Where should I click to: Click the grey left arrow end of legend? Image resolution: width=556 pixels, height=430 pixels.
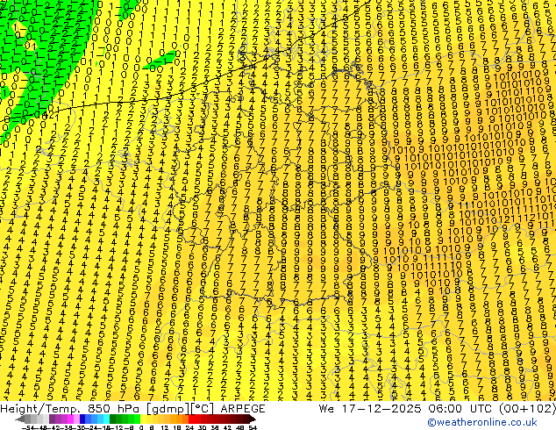[x=20, y=419]
